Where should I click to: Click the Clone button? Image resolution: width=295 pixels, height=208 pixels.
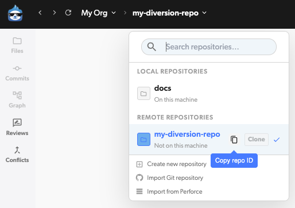coord(257,140)
